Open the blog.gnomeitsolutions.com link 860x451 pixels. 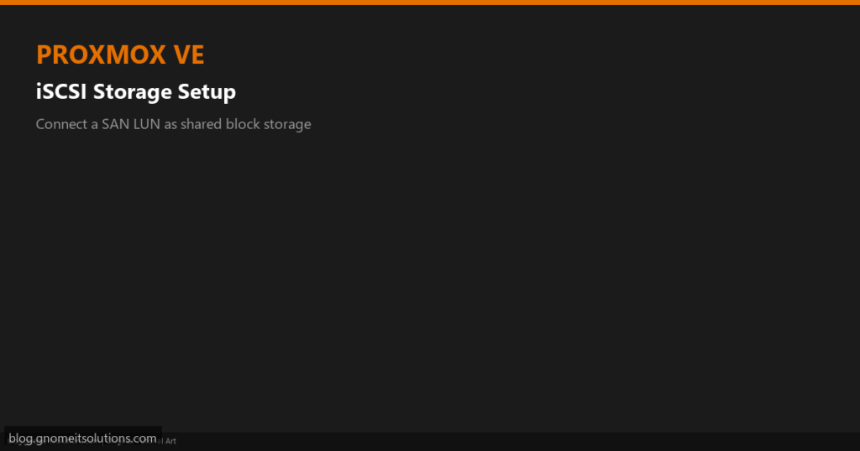pos(83,438)
